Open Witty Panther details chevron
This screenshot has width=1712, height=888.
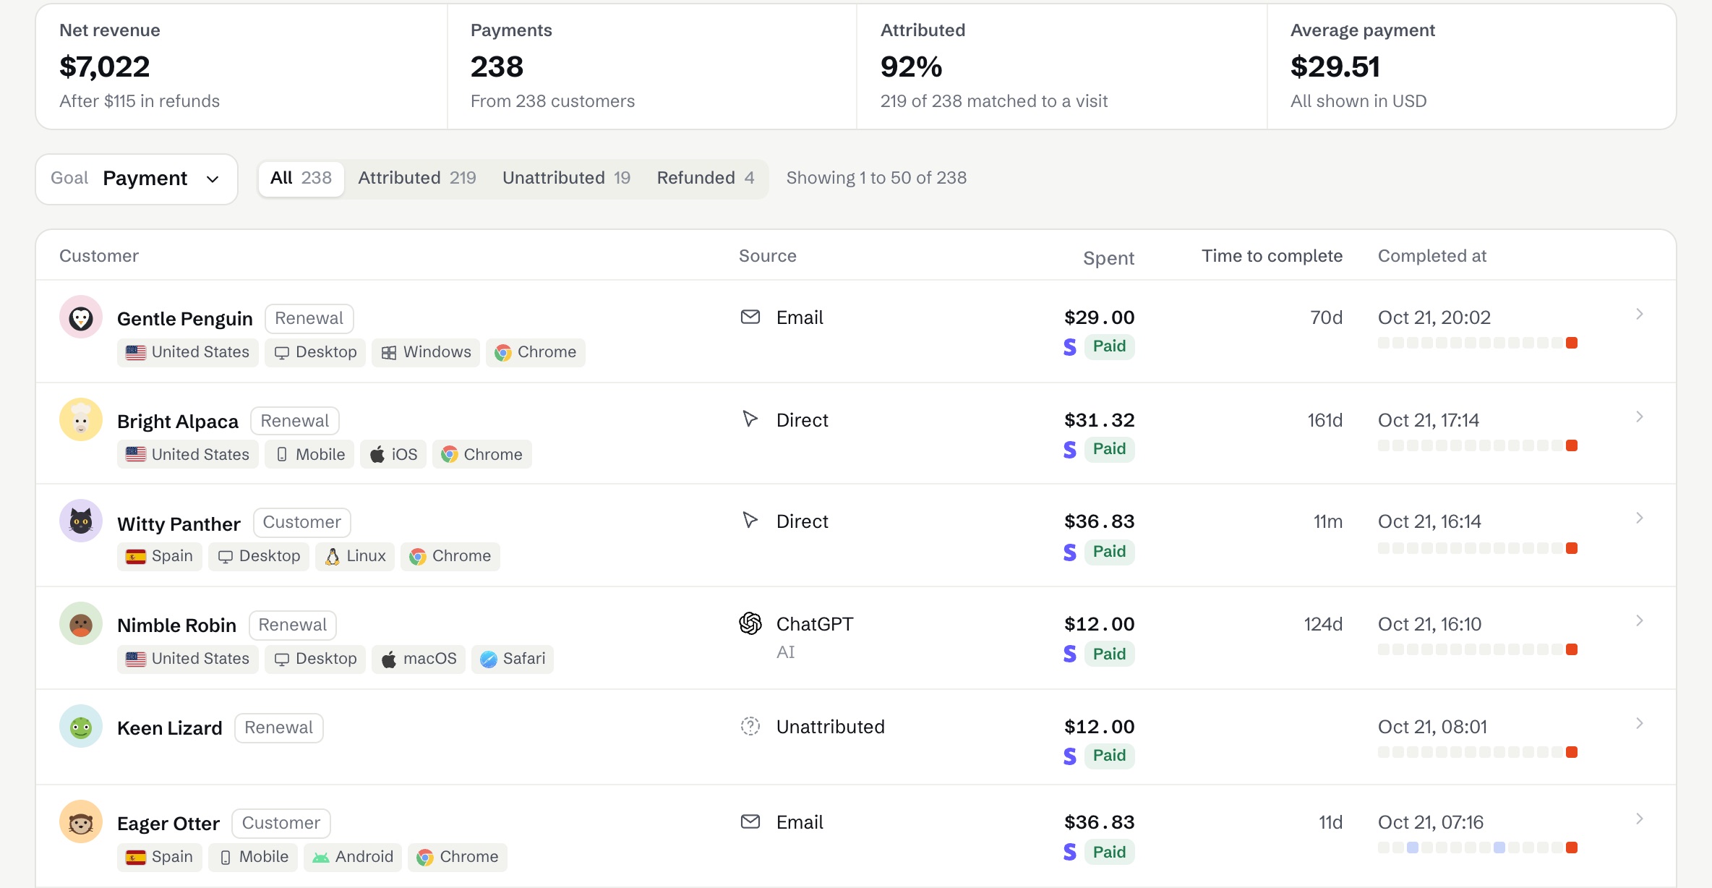pos(1640,518)
